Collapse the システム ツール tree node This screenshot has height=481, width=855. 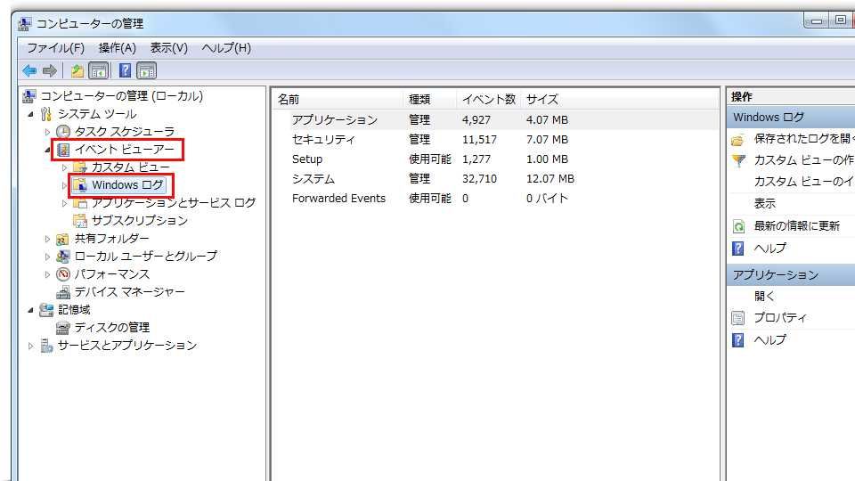click(31, 114)
